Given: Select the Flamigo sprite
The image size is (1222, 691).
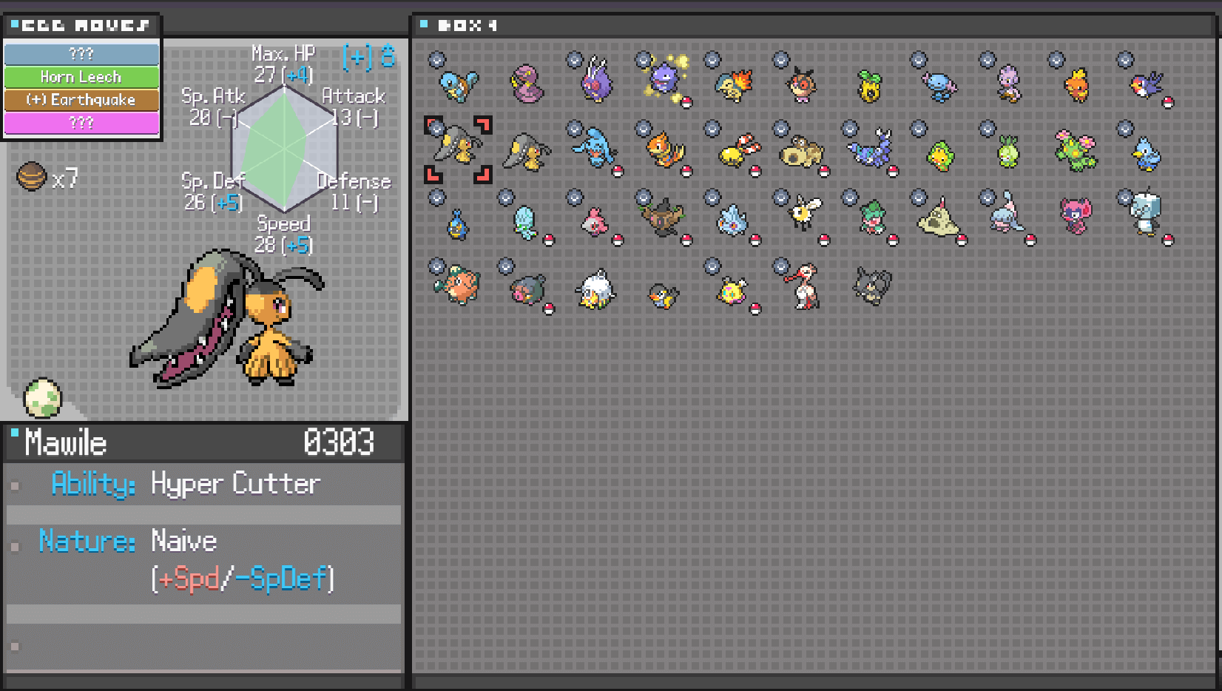Looking at the screenshot, I should pyautogui.click(x=803, y=286).
